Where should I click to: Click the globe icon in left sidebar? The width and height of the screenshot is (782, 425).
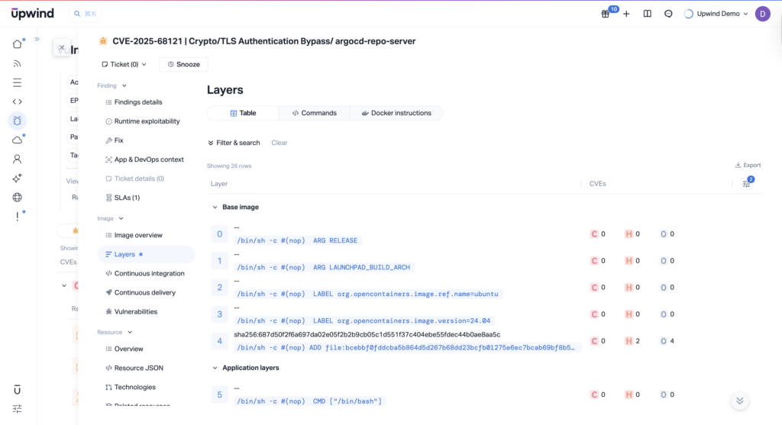(17, 198)
